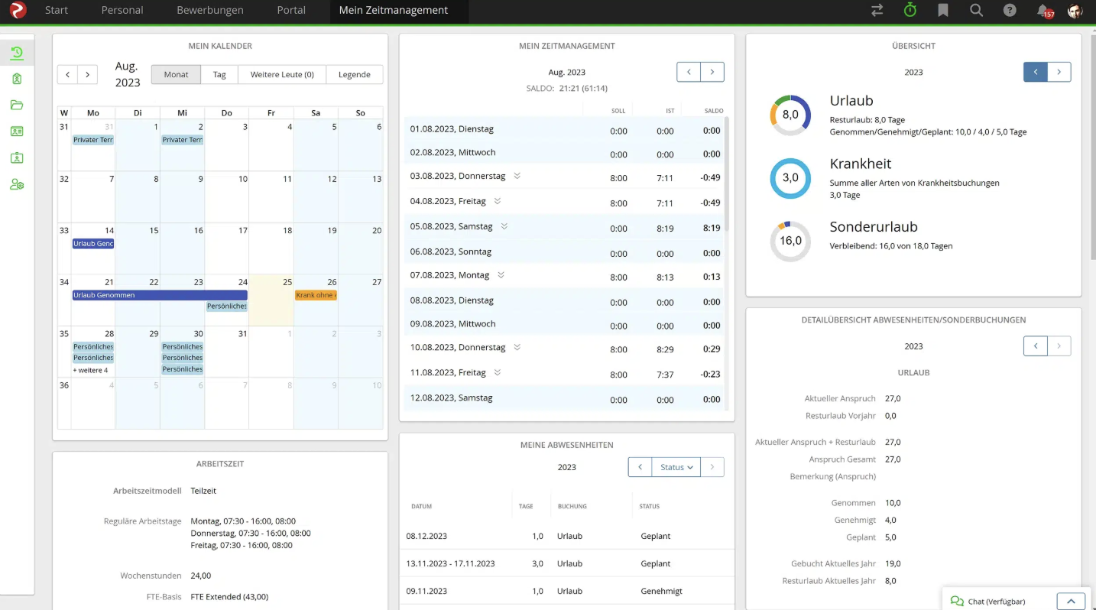Open the help question mark icon
Image resolution: width=1096 pixels, height=610 pixels.
pos(1010,11)
